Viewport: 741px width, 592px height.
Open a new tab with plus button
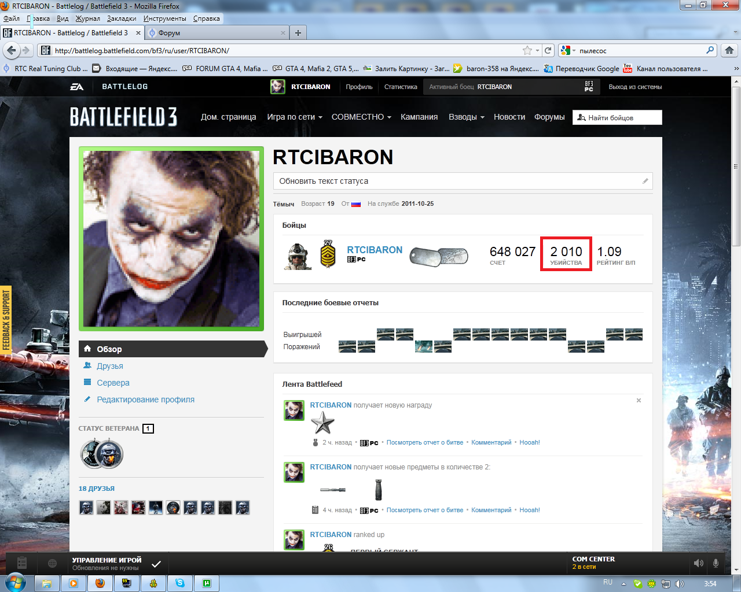pos(298,33)
